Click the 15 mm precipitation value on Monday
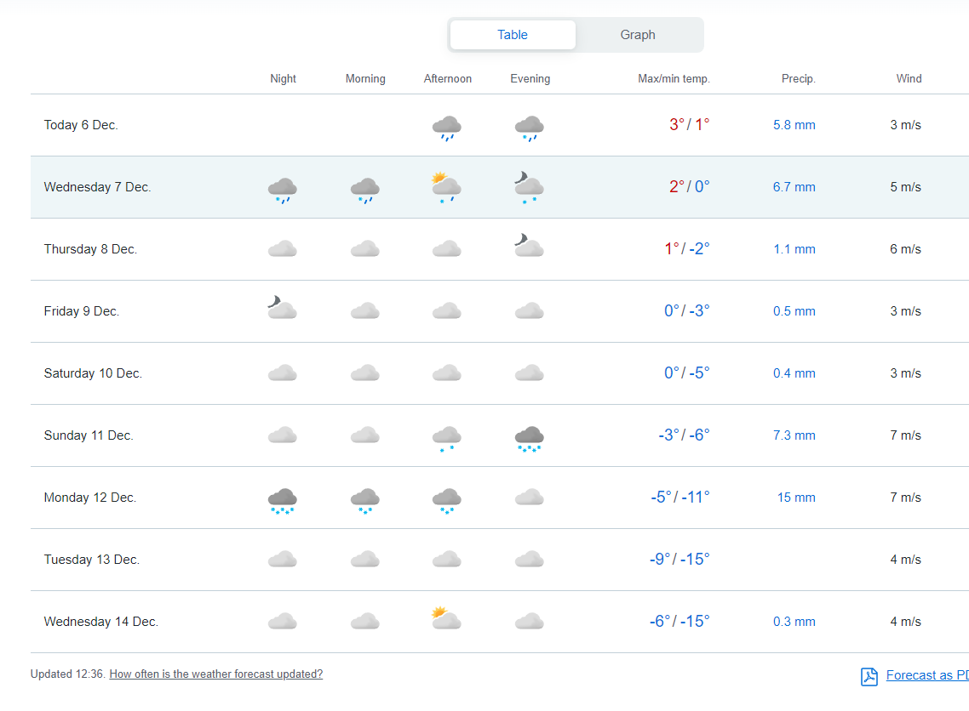Viewport: 969px width, 711px height. pos(795,498)
